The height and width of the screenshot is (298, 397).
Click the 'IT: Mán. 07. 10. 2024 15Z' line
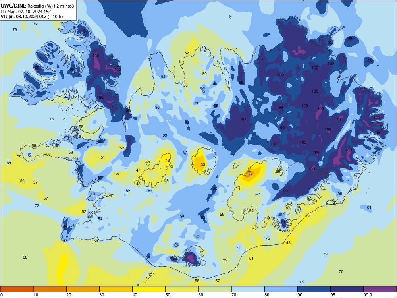coord(26,12)
